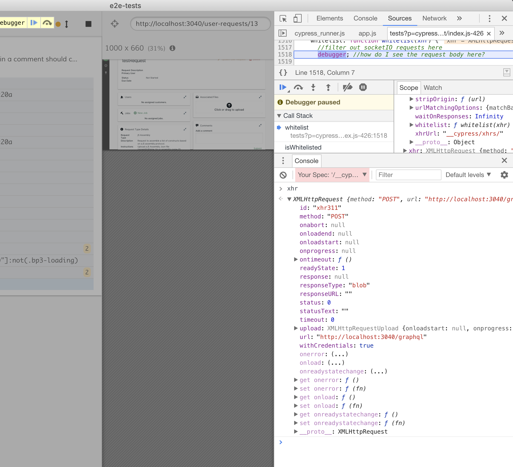Image resolution: width=513 pixels, height=467 pixels.
Task: Open the Default levels dropdown
Action: [468, 175]
